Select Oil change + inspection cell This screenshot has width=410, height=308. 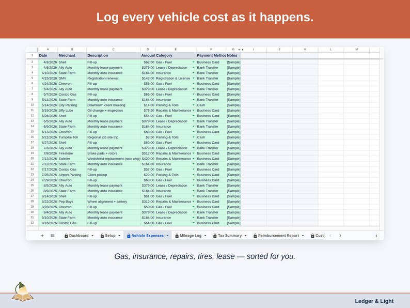tap(113, 111)
